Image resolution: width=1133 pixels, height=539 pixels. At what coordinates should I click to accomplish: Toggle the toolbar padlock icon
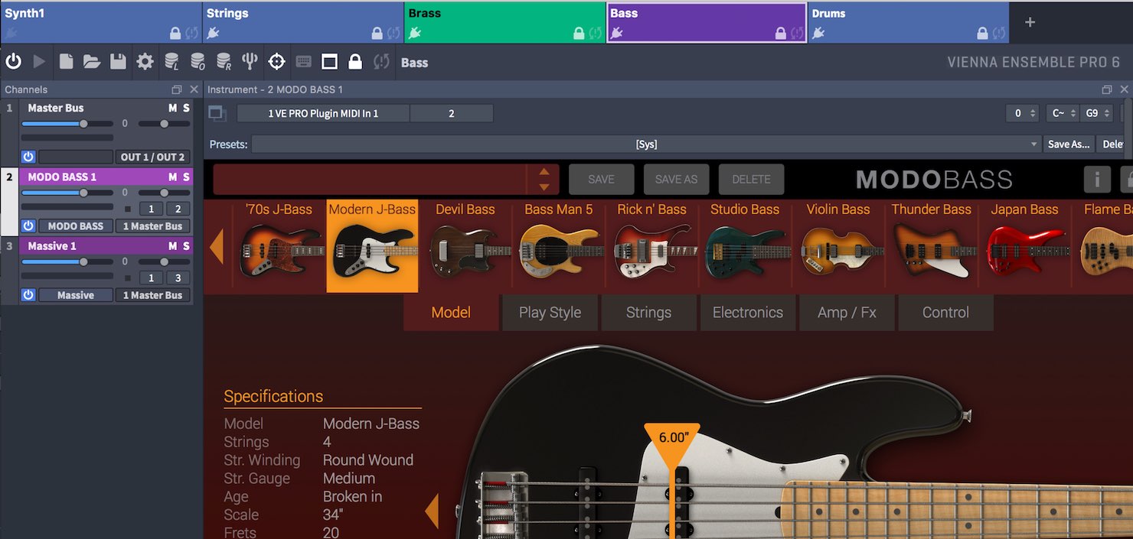pos(354,62)
